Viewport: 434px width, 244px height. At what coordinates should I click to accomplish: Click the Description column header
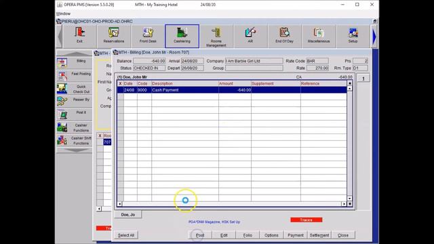click(x=185, y=83)
